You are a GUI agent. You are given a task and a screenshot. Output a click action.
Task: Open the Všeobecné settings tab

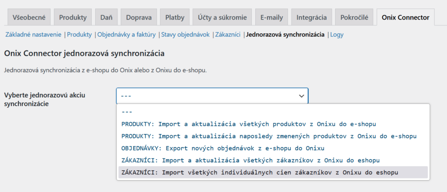(28, 18)
